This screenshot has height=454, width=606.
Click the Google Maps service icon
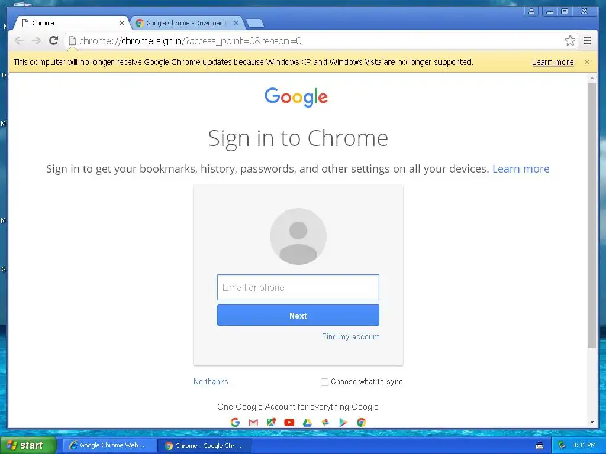(x=271, y=422)
